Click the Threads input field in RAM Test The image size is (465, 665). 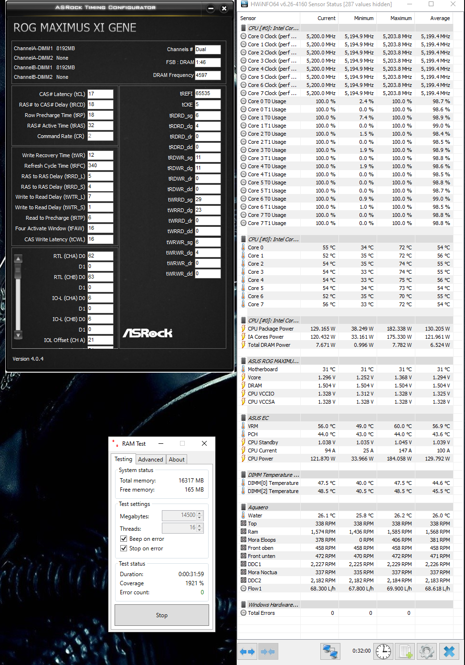[179, 528]
